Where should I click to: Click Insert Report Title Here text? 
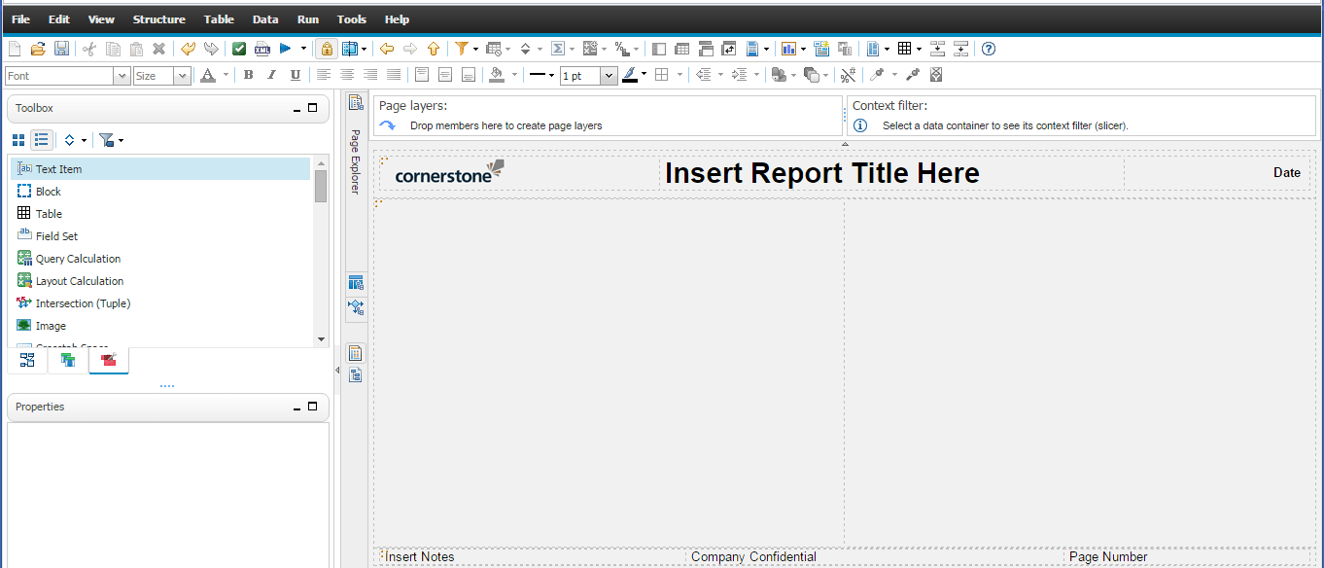pyautogui.click(x=821, y=173)
